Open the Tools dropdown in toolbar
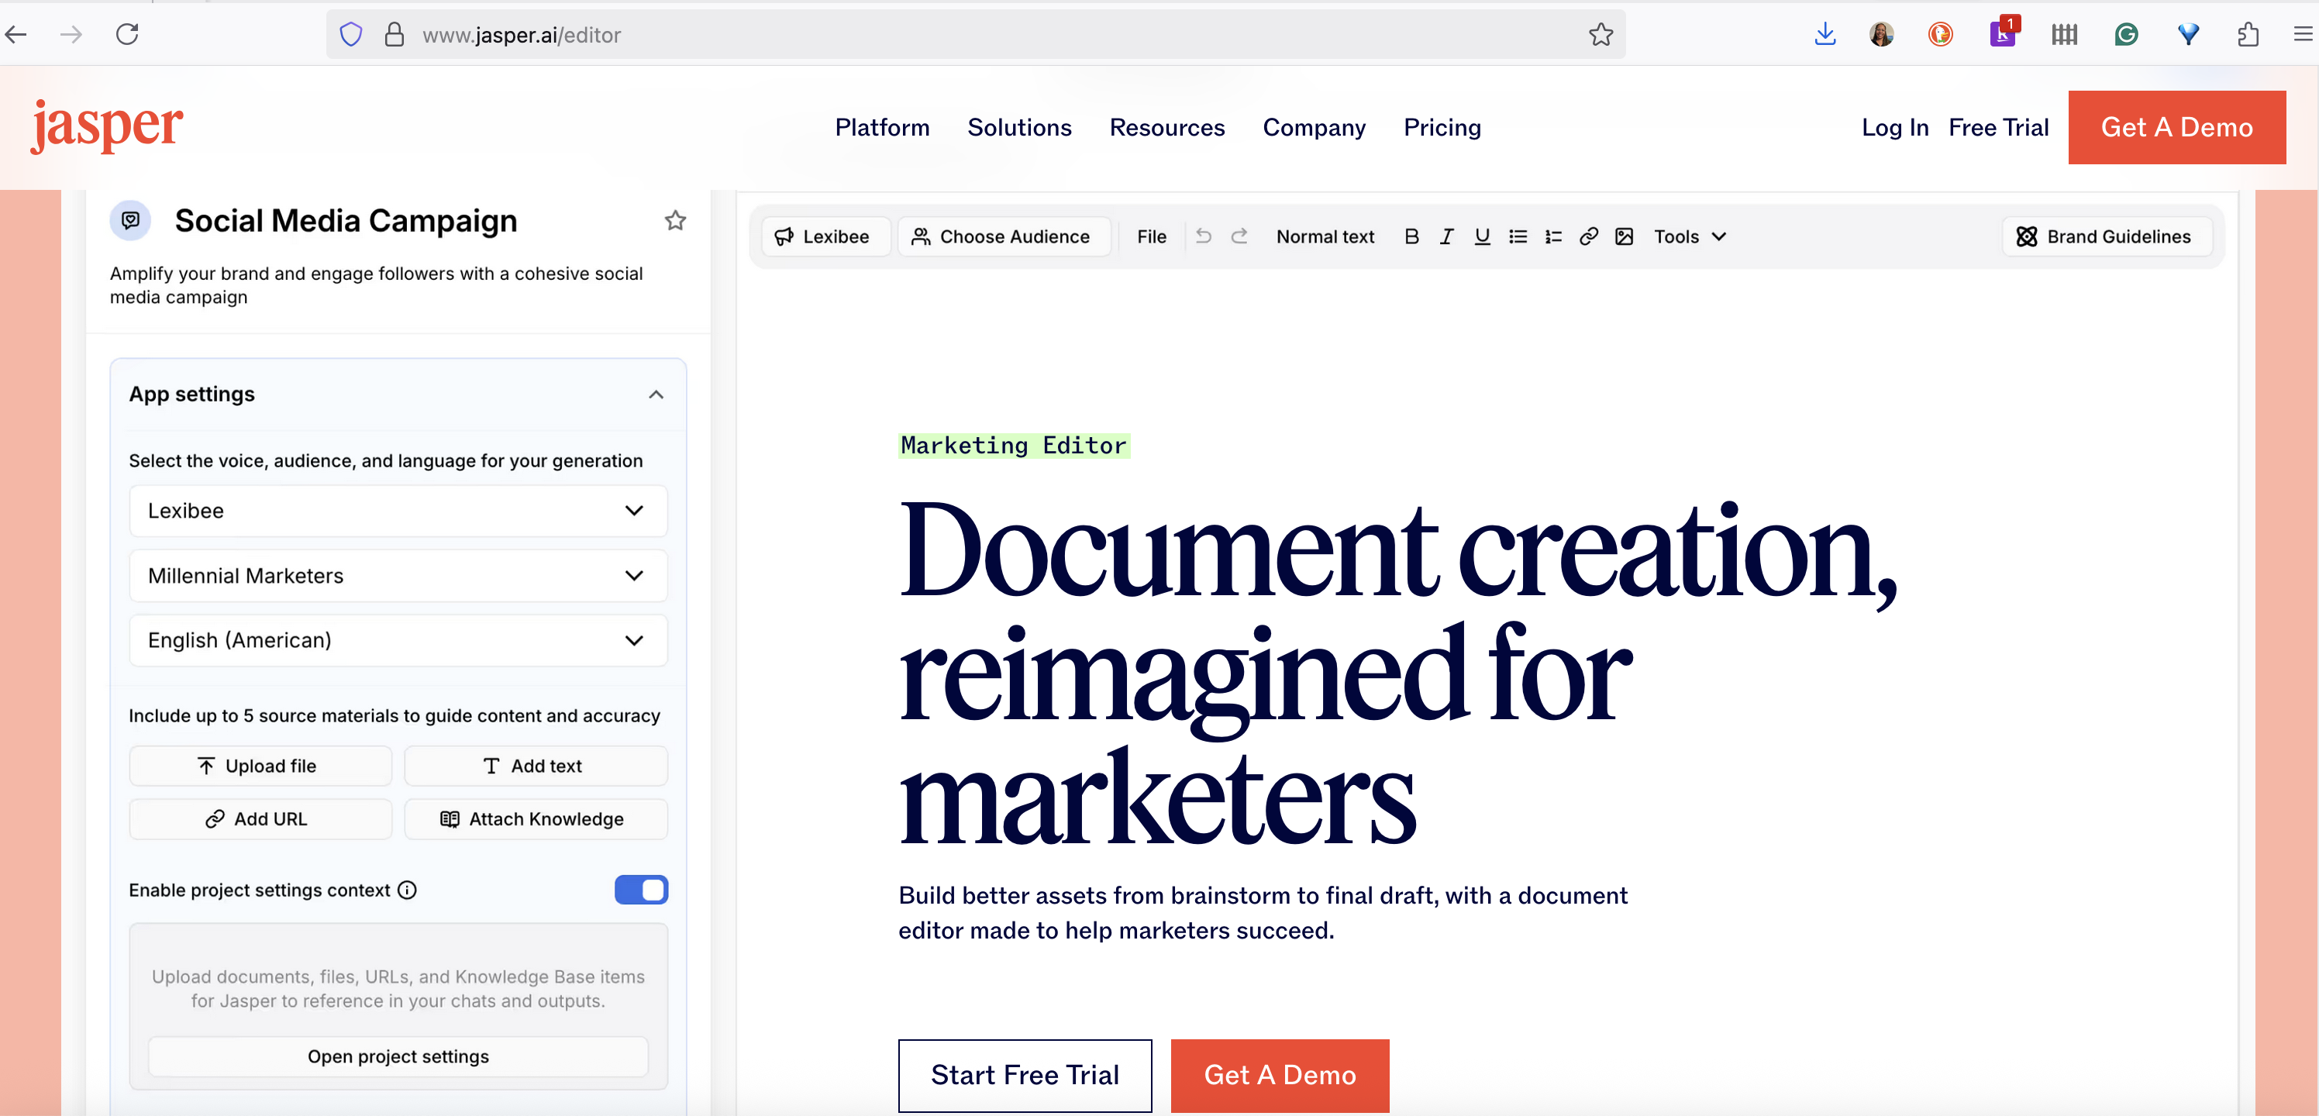This screenshot has width=2319, height=1116. click(1690, 236)
